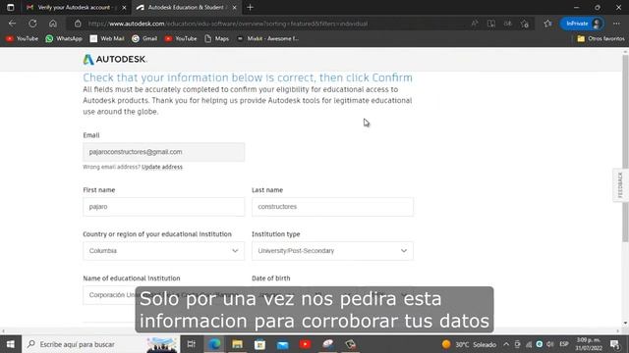This screenshot has height=353, width=629.
Task: Open the InPrivate profile button
Action: (x=582, y=24)
